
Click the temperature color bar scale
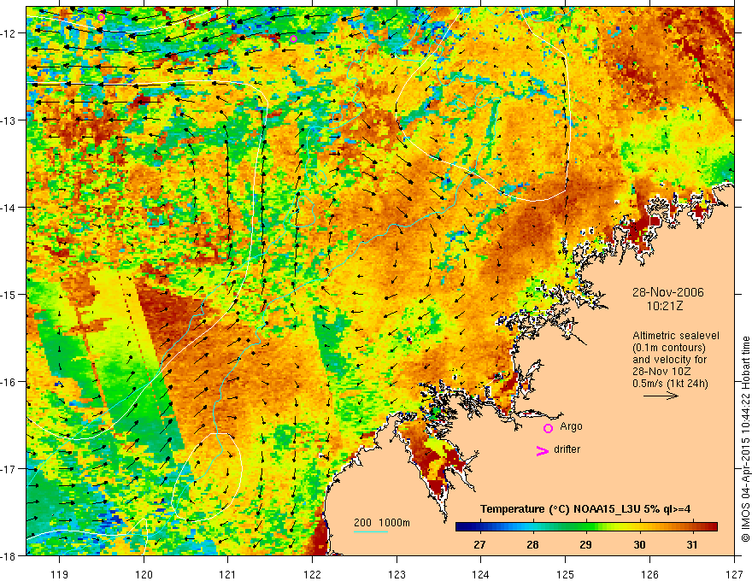586,527
